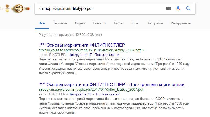
Task: Open the Настройки dropdown menu
Action: coord(155,23)
